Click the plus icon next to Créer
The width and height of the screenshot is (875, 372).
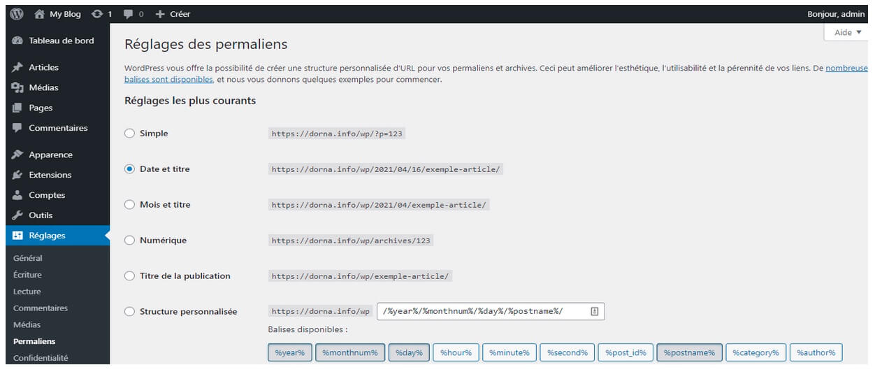160,14
